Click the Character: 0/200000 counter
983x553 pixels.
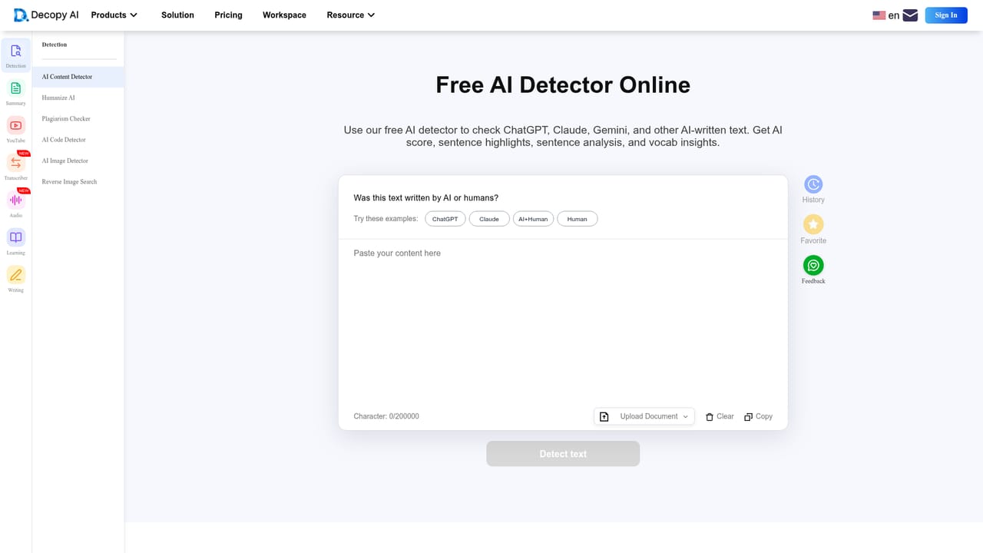pyautogui.click(x=386, y=416)
